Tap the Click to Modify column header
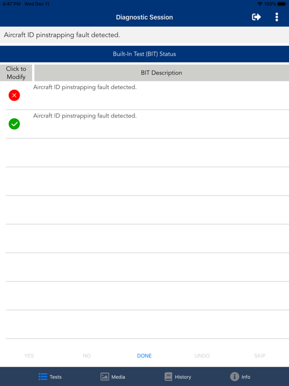The width and height of the screenshot is (289, 386). (x=16, y=73)
